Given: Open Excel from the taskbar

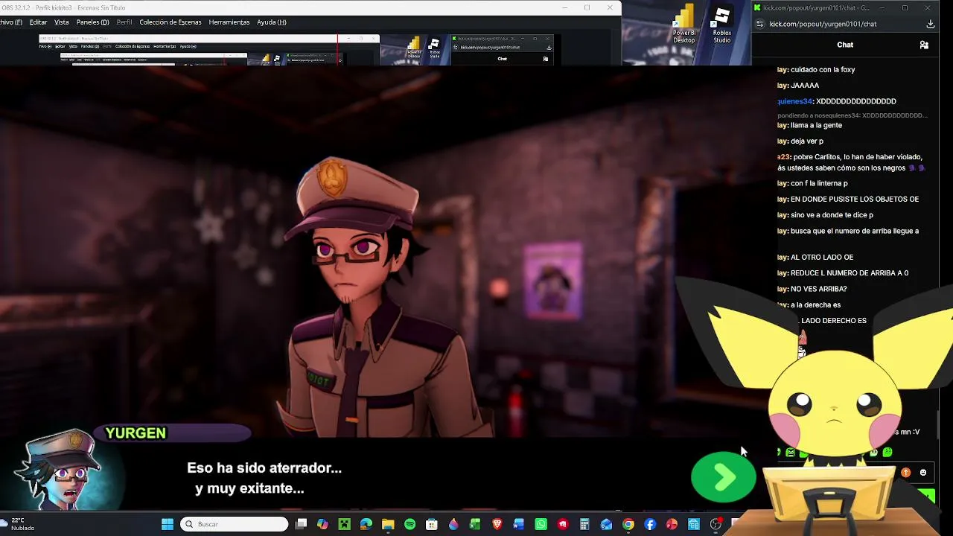Looking at the screenshot, I should pos(475,524).
